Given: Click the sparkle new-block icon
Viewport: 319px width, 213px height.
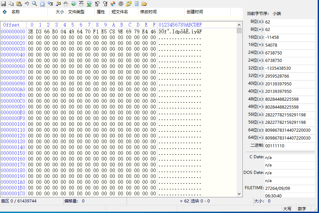Looking at the screenshot, I should click(x=58, y=4).
